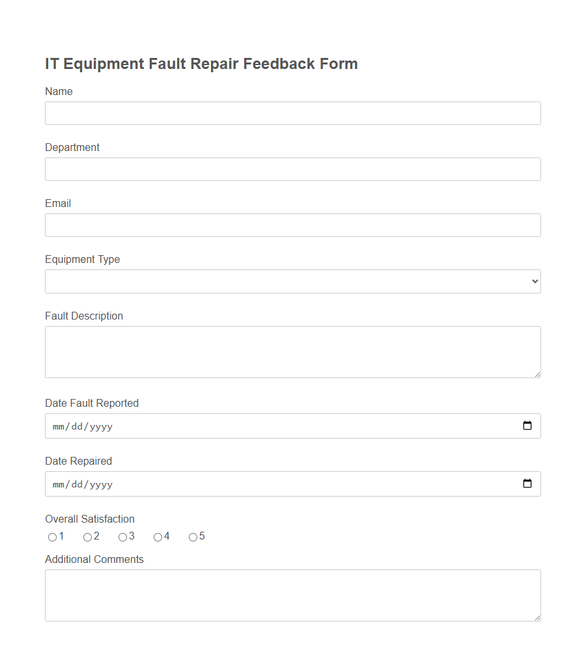Open the Date Repaired calendar icon

tap(527, 484)
